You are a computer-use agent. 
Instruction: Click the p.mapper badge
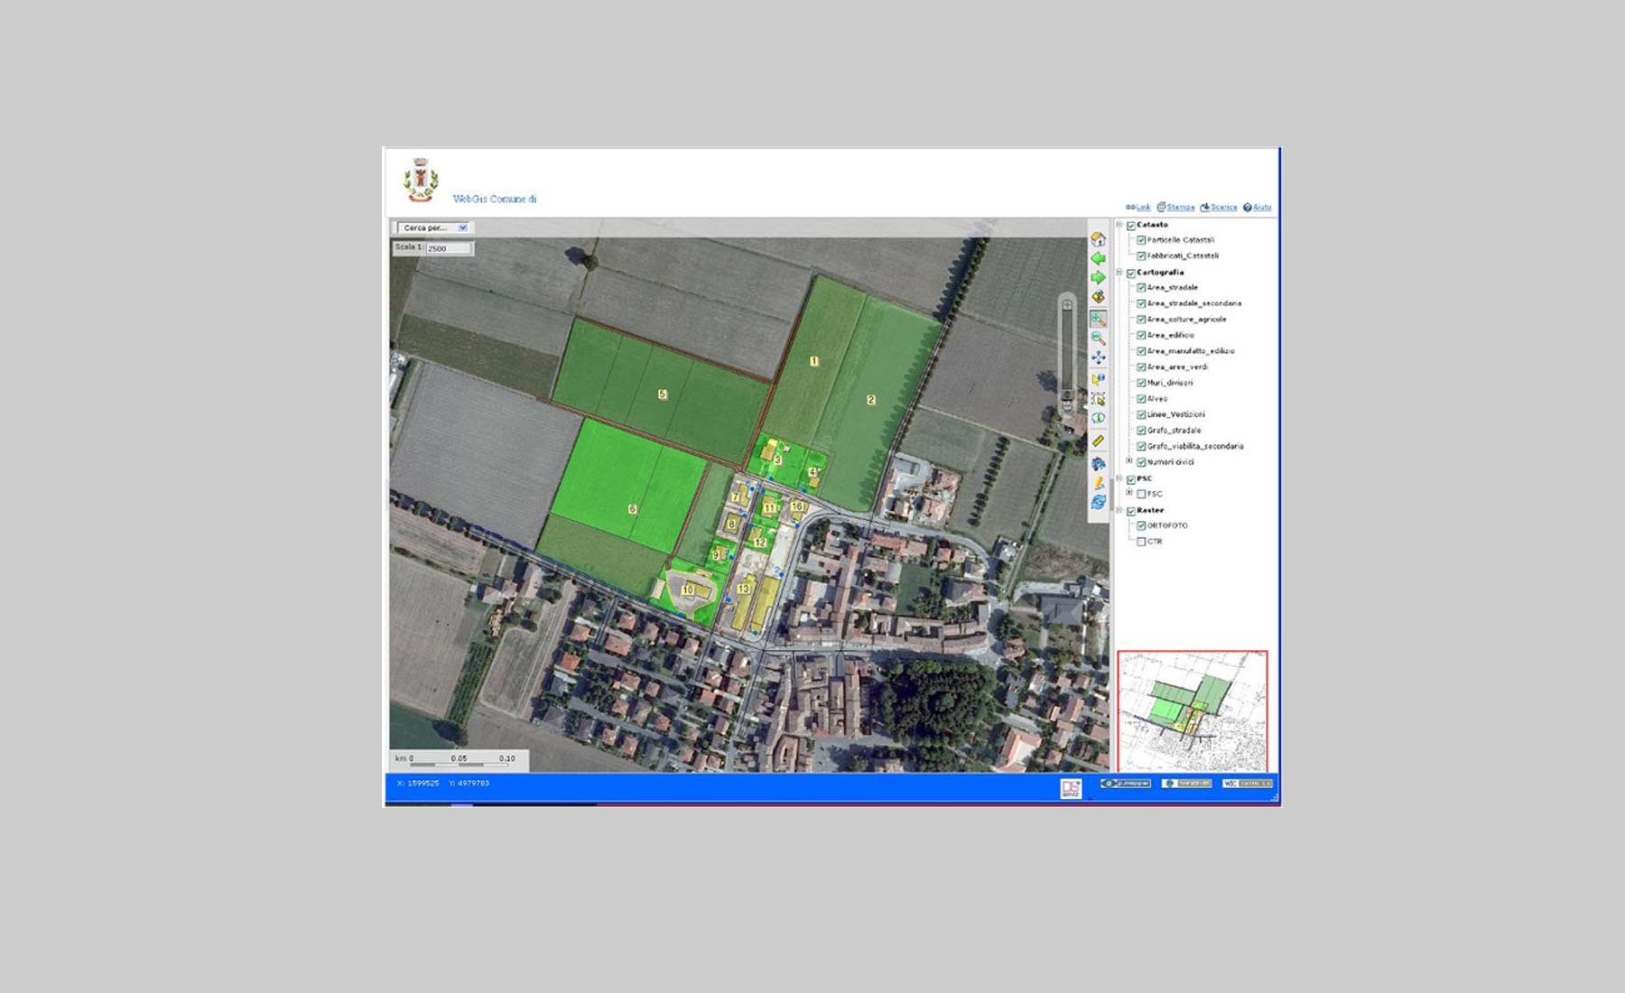pyautogui.click(x=1125, y=784)
